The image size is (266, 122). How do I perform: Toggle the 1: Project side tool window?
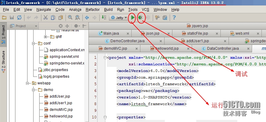[x=3, y=34]
